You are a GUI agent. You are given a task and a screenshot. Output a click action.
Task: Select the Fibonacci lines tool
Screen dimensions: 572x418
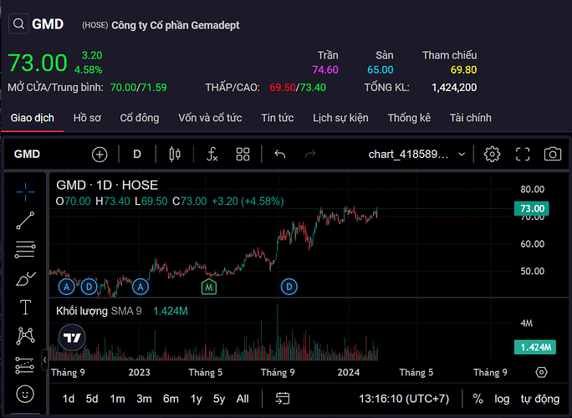[x=25, y=249]
